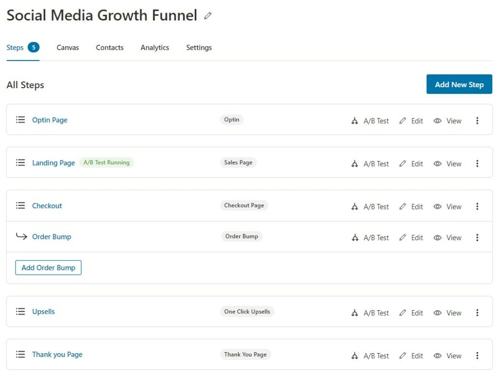Grab the Checkout drag handle icon

coord(20,206)
